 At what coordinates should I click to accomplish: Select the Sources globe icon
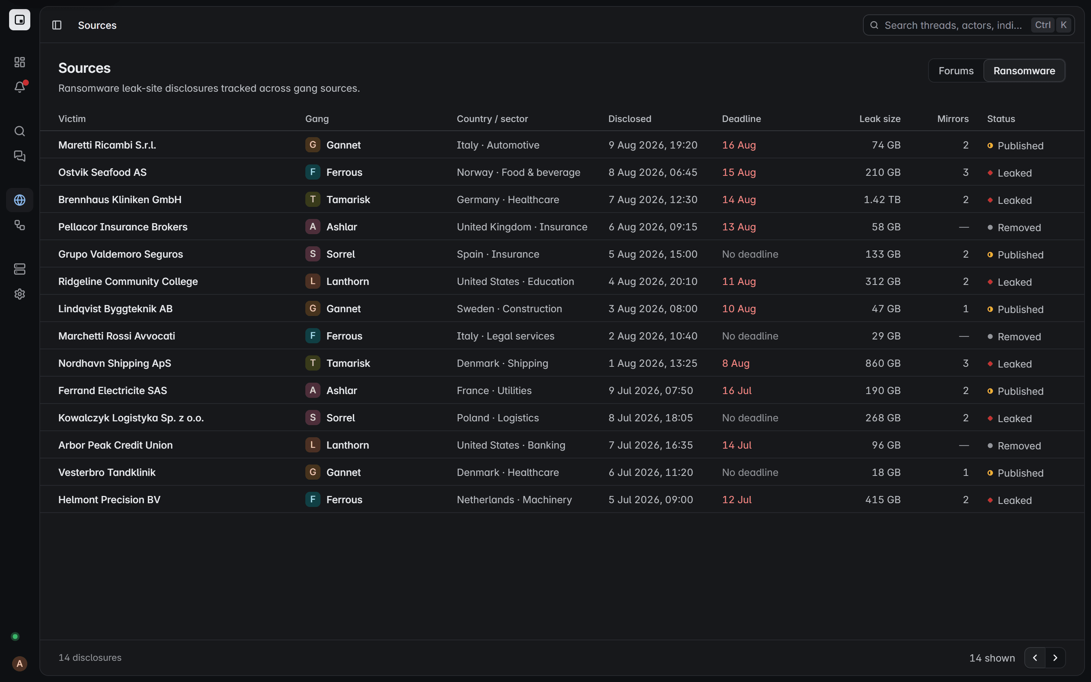(x=19, y=200)
